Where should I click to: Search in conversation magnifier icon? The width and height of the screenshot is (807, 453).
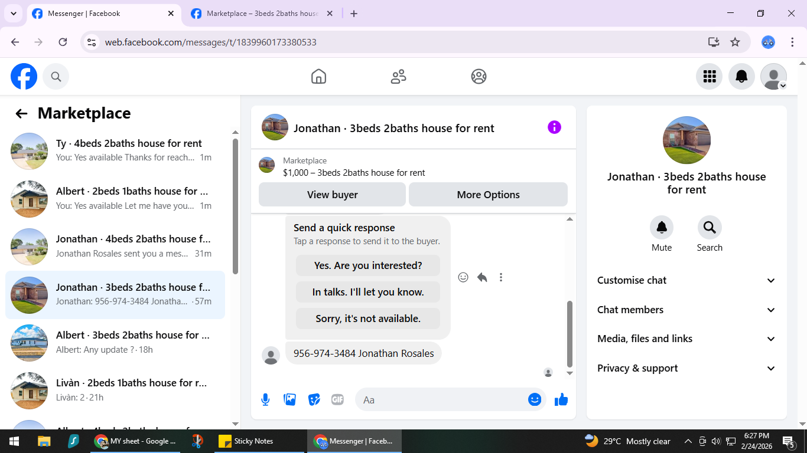tap(710, 228)
